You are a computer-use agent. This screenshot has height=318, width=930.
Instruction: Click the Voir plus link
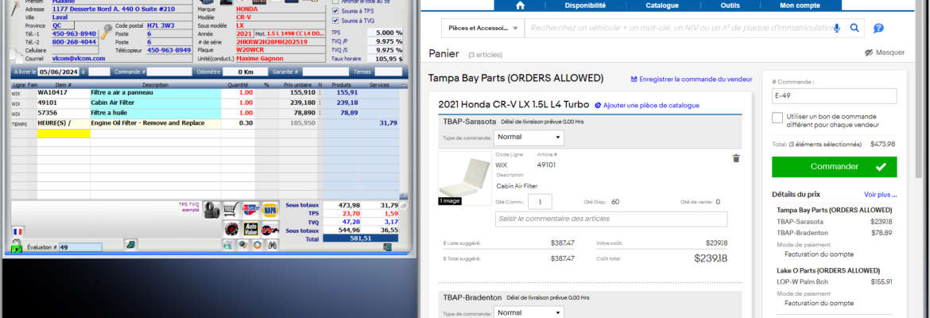880,194
